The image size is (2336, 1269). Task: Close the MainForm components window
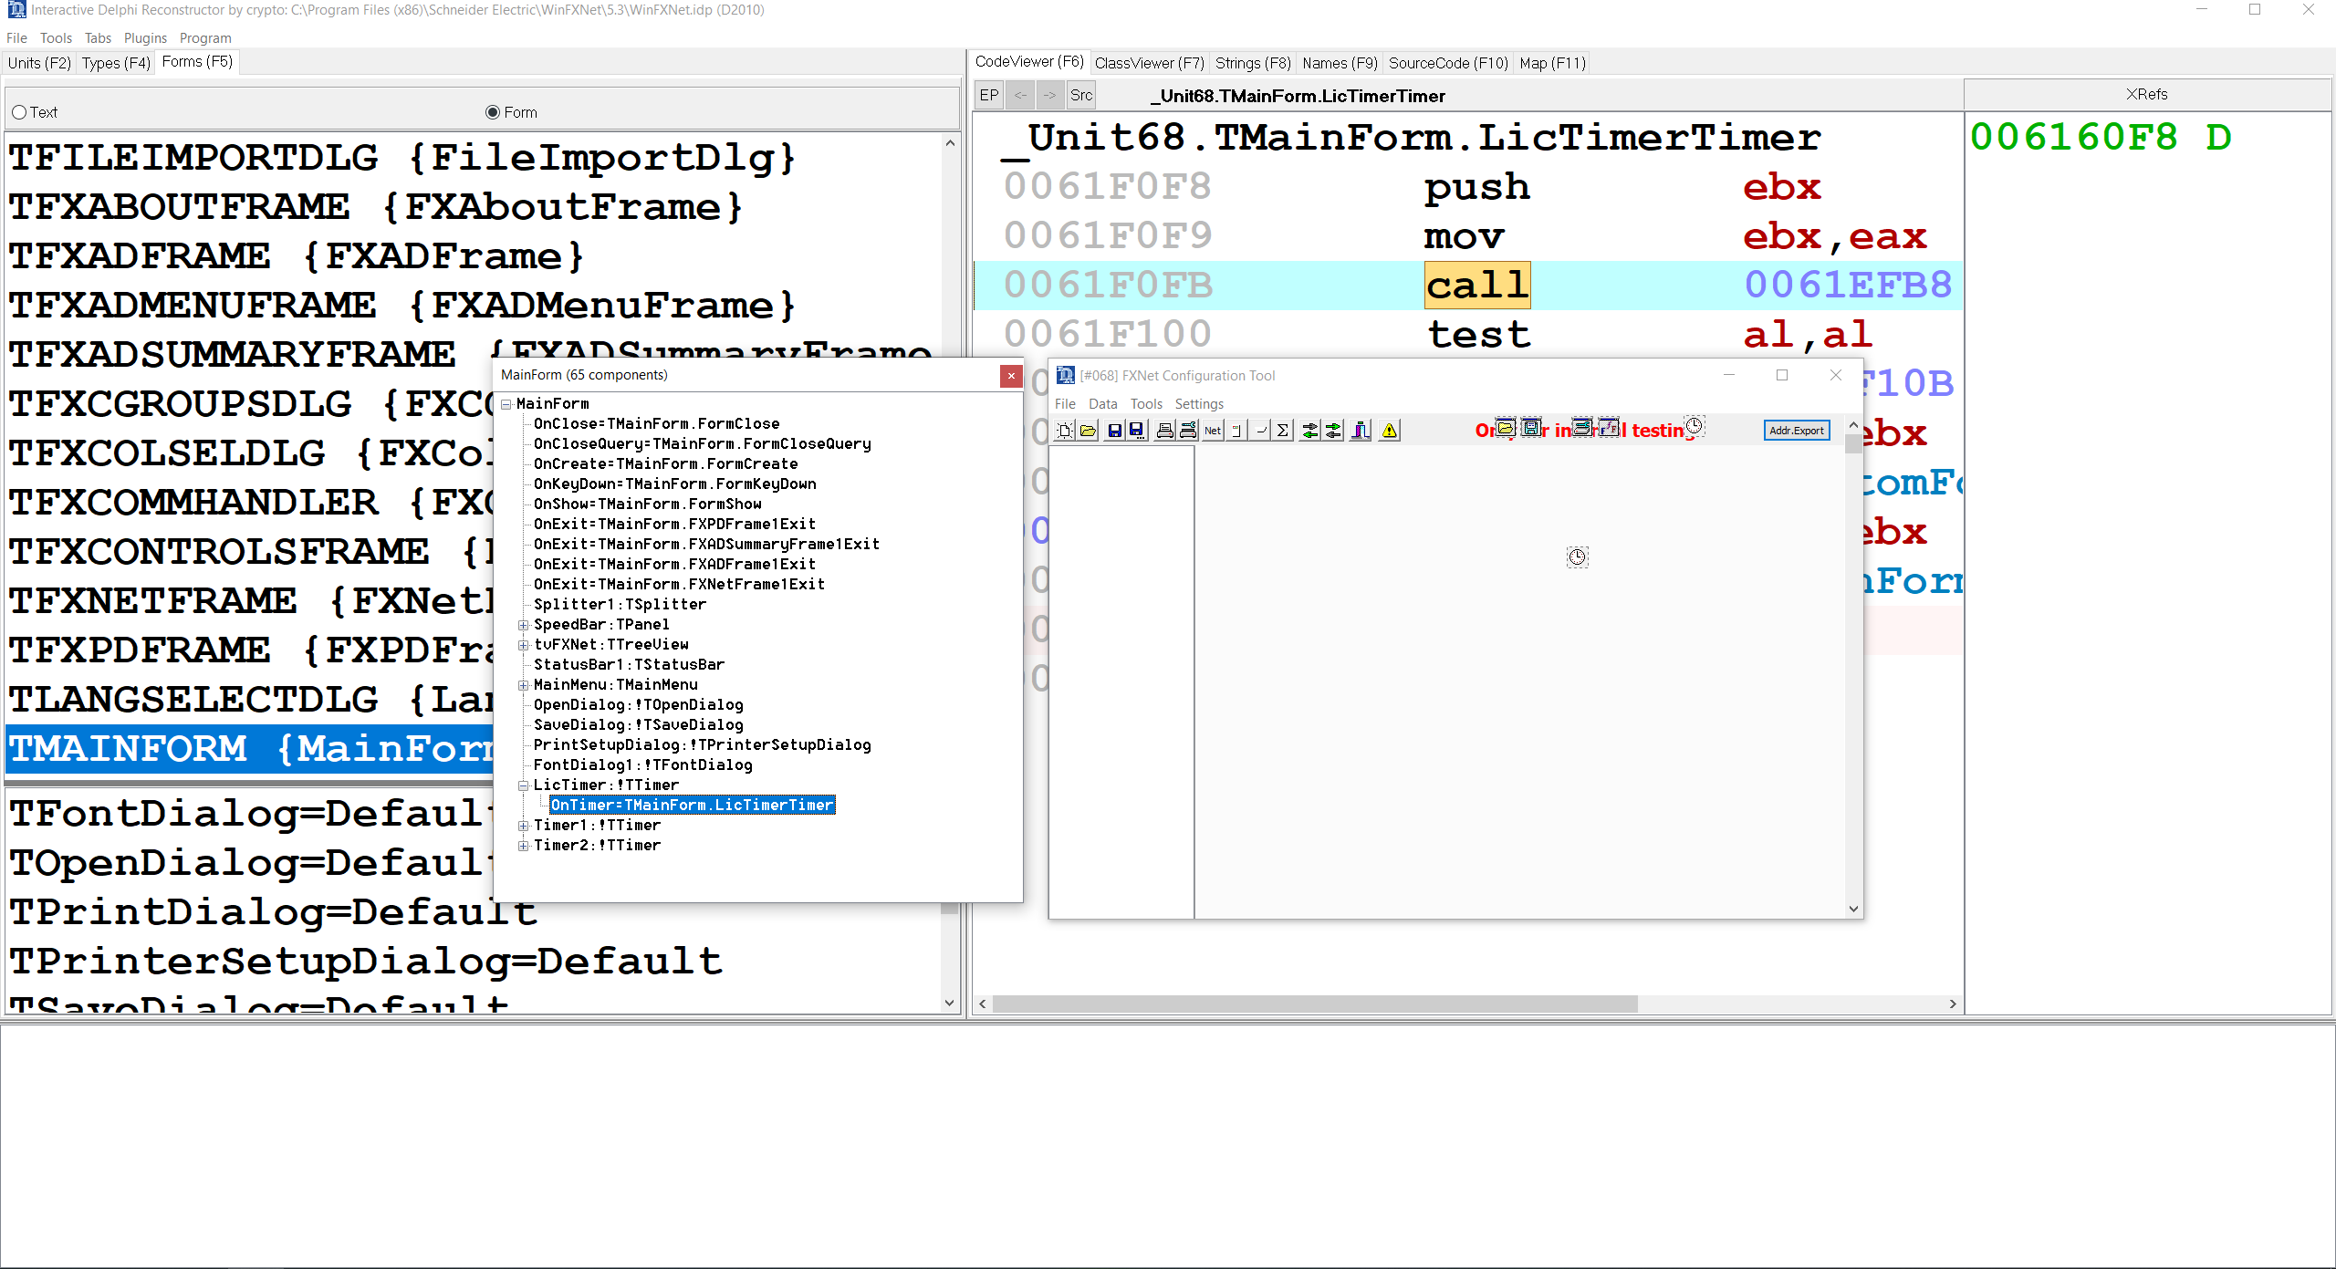pos(1011,376)
